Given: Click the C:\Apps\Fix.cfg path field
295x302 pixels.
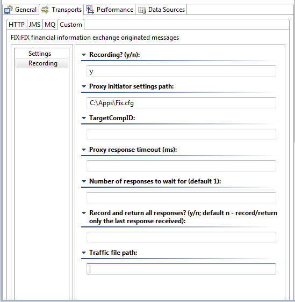Looking at the screenshot, I should [x=181, y=103].
